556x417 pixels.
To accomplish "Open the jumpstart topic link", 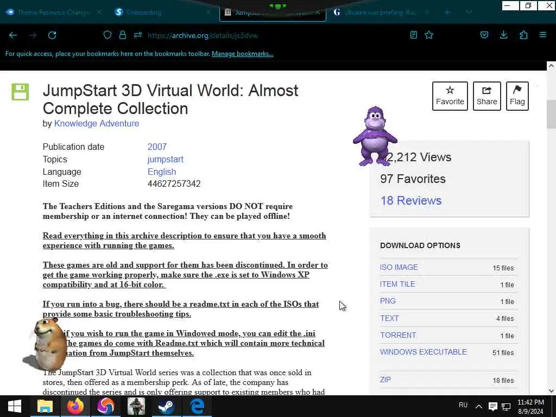I will coord(165,159).
